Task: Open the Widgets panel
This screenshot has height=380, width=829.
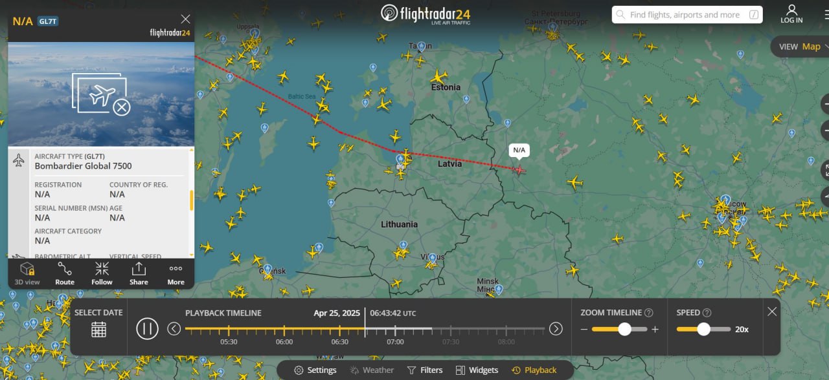Action: pos(477,370)
